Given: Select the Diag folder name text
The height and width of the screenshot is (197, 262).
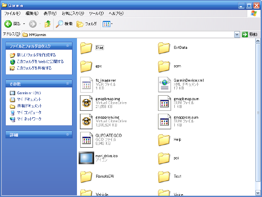Looking at the screenshot, I should click(99, 48).
